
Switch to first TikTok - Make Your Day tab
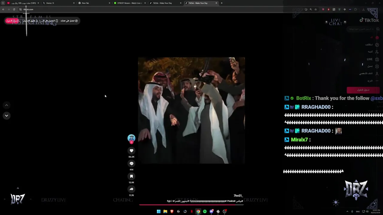[x=165, y=3]
